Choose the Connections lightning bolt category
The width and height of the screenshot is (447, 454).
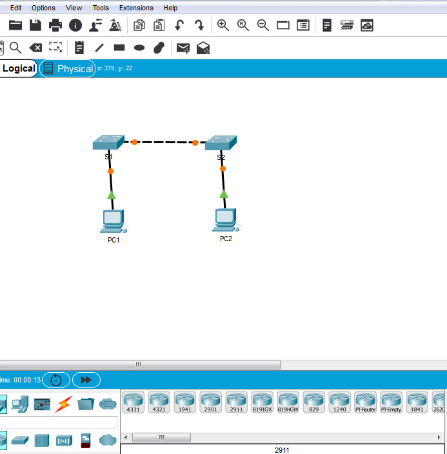tap(64, 404)
